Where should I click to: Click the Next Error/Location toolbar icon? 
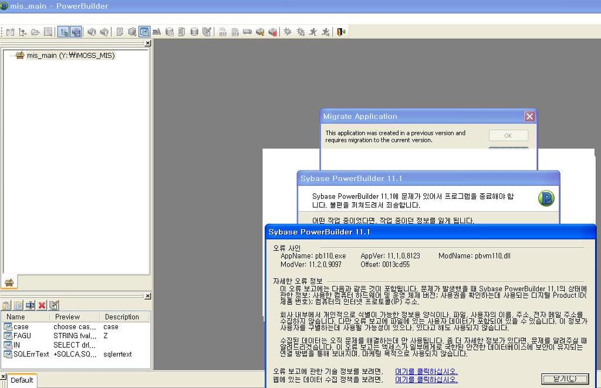click(x=91, y=32)
